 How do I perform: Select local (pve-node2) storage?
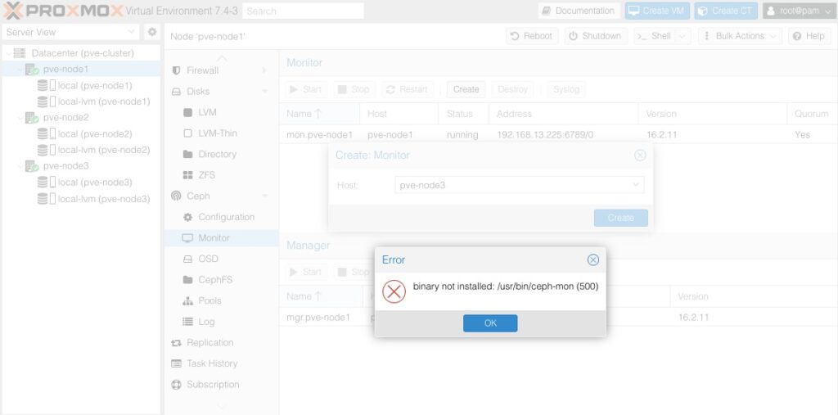[95, 133]
